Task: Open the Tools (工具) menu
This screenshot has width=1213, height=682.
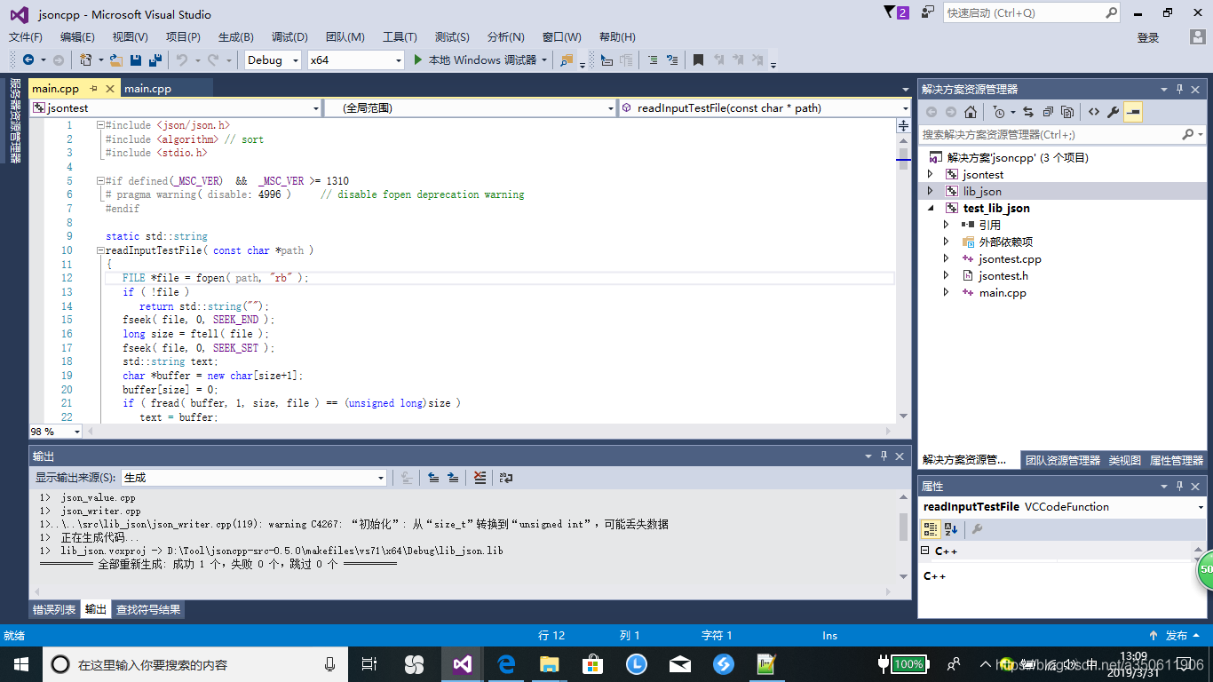Action: pos(400,37)
